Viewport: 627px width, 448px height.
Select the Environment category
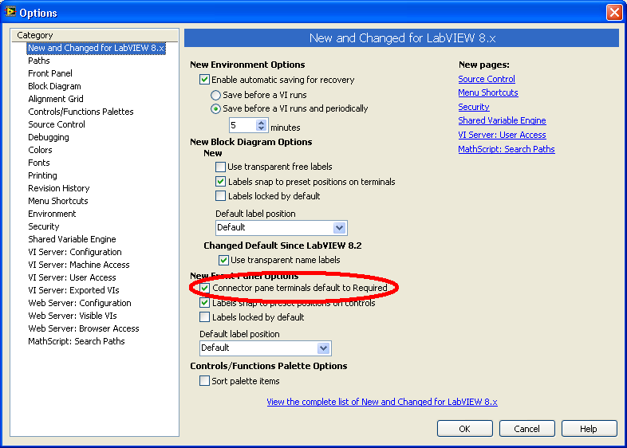pyautogui.click(x=52, y=214)
